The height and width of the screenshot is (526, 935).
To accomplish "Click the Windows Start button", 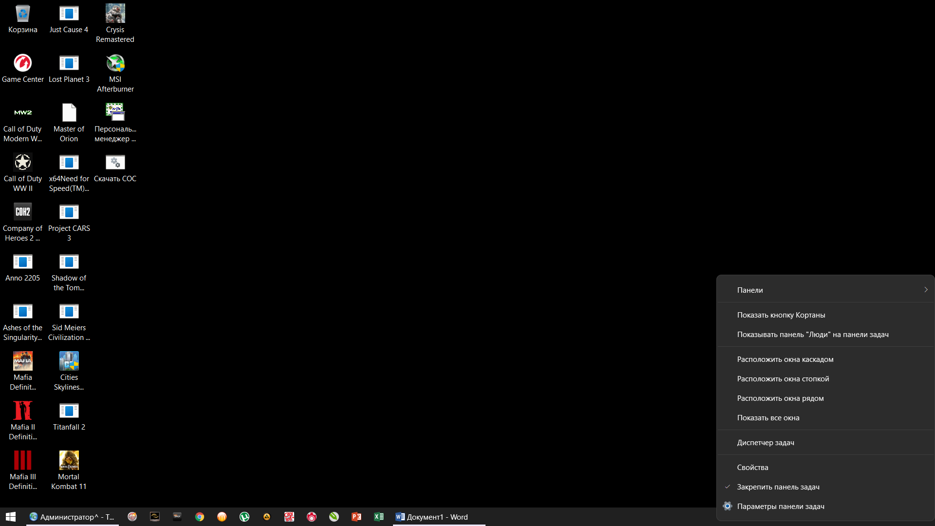I will (11, 517).
